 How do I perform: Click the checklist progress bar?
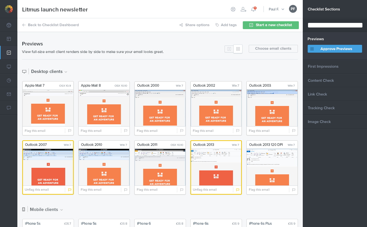335,25
